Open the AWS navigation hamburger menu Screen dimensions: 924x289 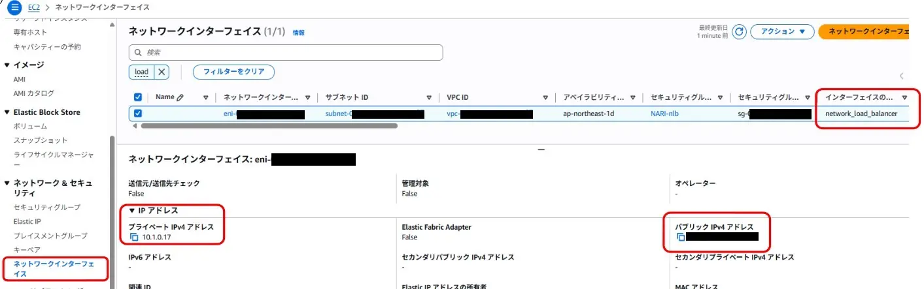15,7
